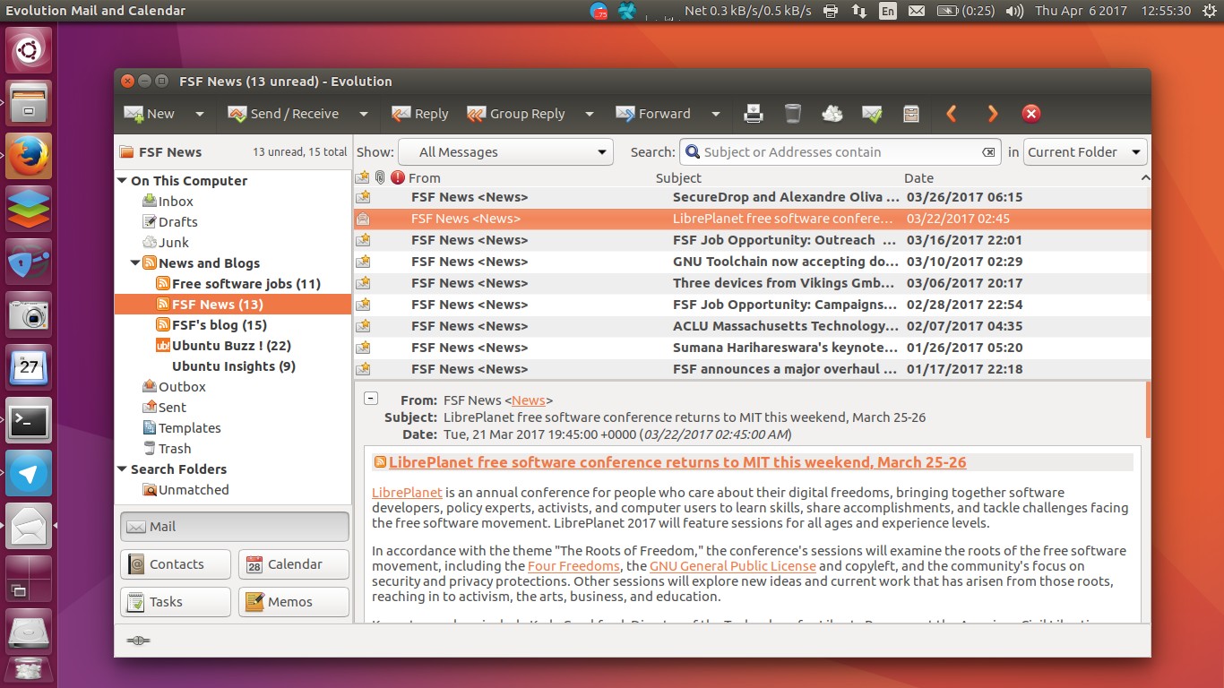
Task: Collapse the News and Blogs folder
Action: (x=135, y=263)
